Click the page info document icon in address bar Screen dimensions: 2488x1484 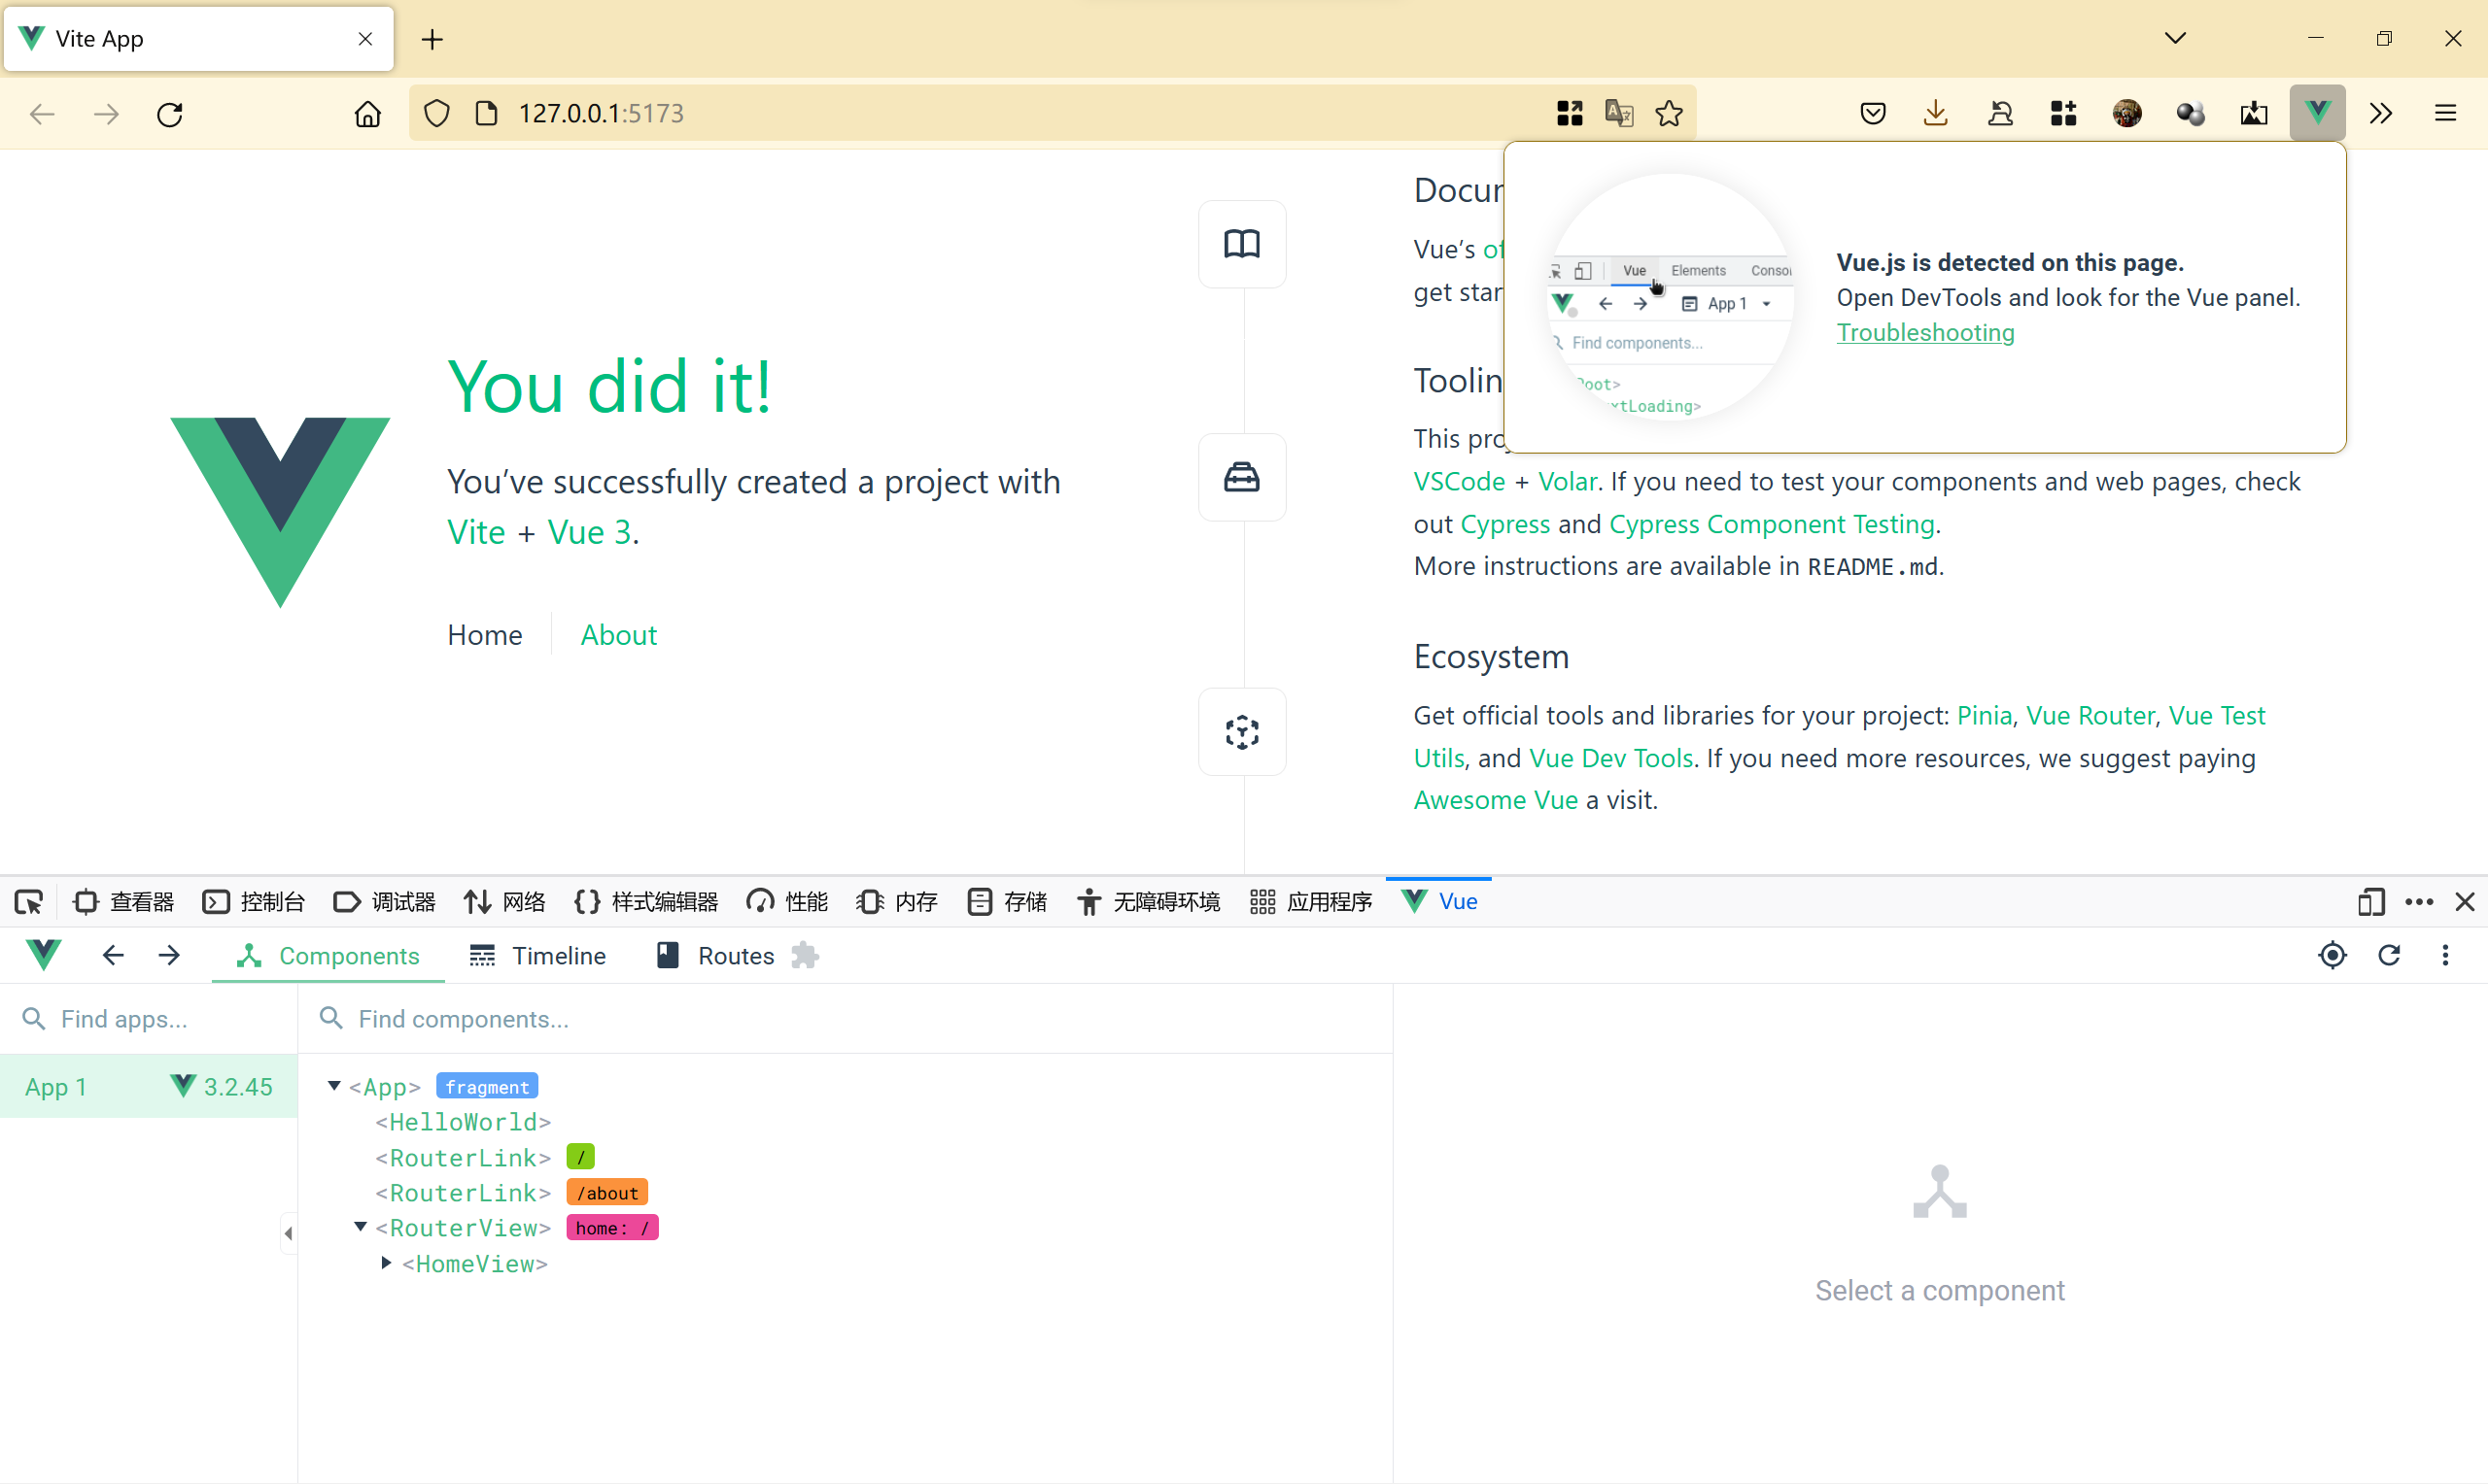pos(486,113)
